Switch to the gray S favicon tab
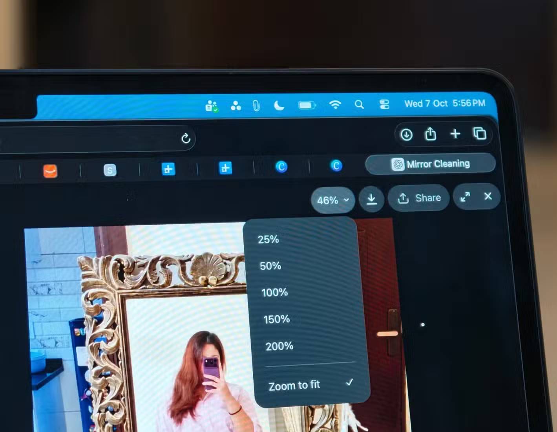 pos(110,170)
